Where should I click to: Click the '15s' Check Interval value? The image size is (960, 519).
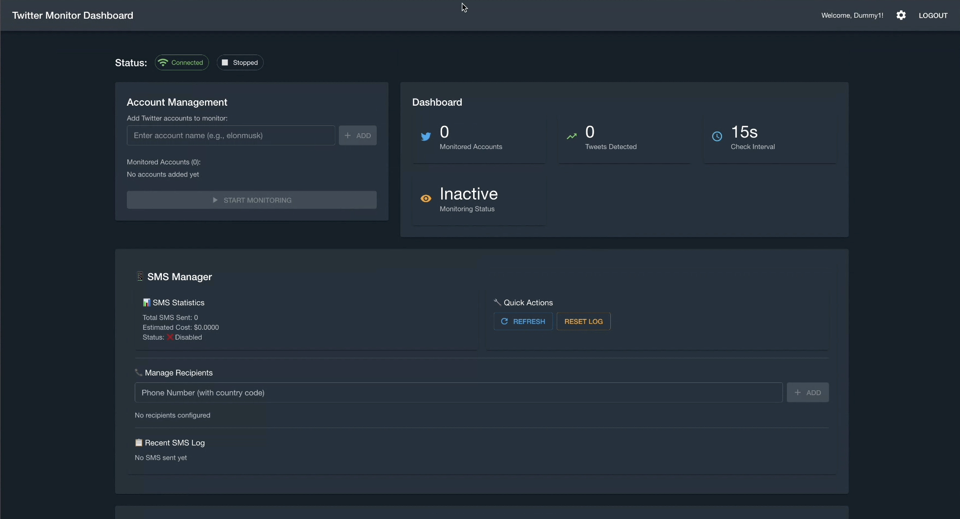click(x=744, y=132)
